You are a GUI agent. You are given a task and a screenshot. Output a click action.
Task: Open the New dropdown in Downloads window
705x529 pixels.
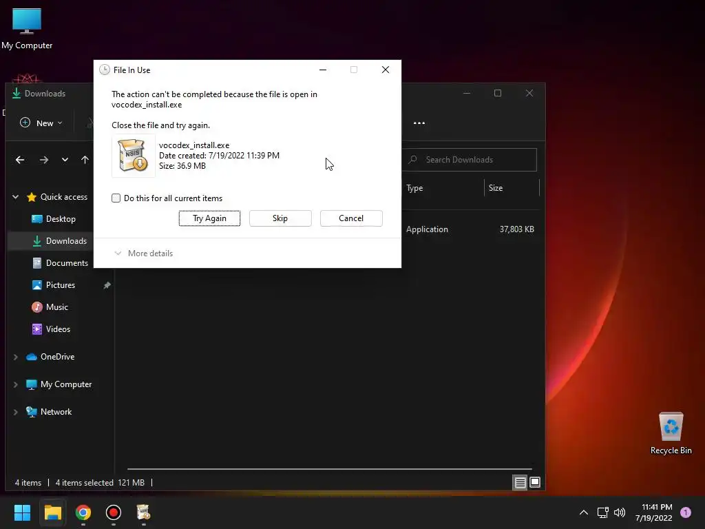pyautogui.click(x=41, y=123)
